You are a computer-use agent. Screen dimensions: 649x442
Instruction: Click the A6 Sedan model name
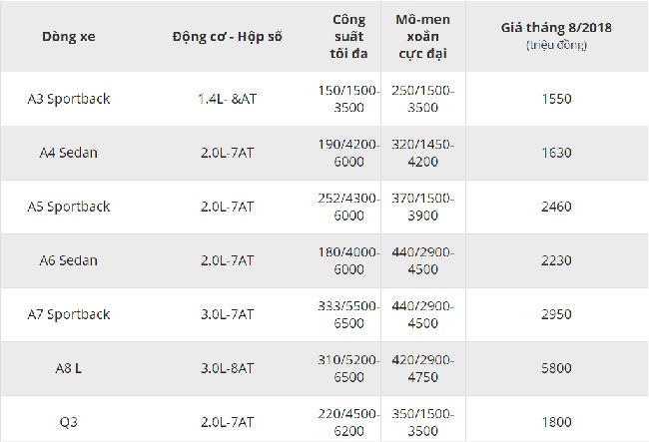click(69, 260)
